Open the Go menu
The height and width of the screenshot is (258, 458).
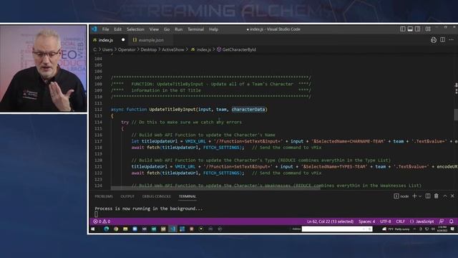(167, 29)
